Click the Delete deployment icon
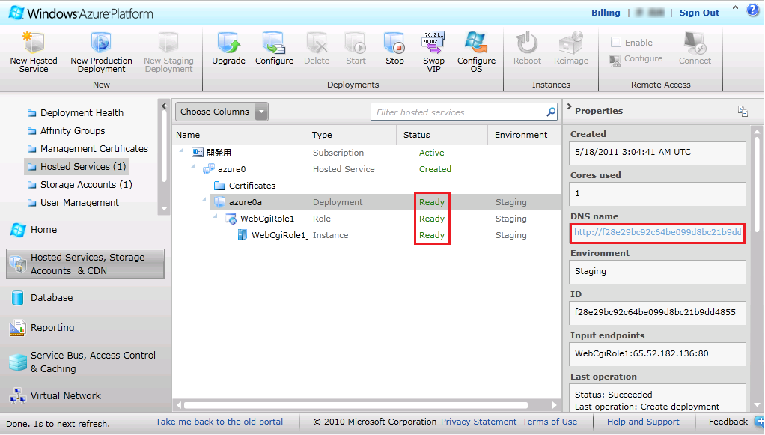765x435 pixels. point(317,43)
